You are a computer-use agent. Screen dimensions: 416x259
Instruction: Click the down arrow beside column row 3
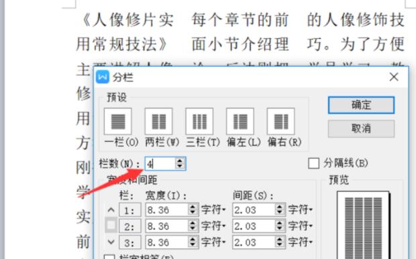click(x=111, y=242)
